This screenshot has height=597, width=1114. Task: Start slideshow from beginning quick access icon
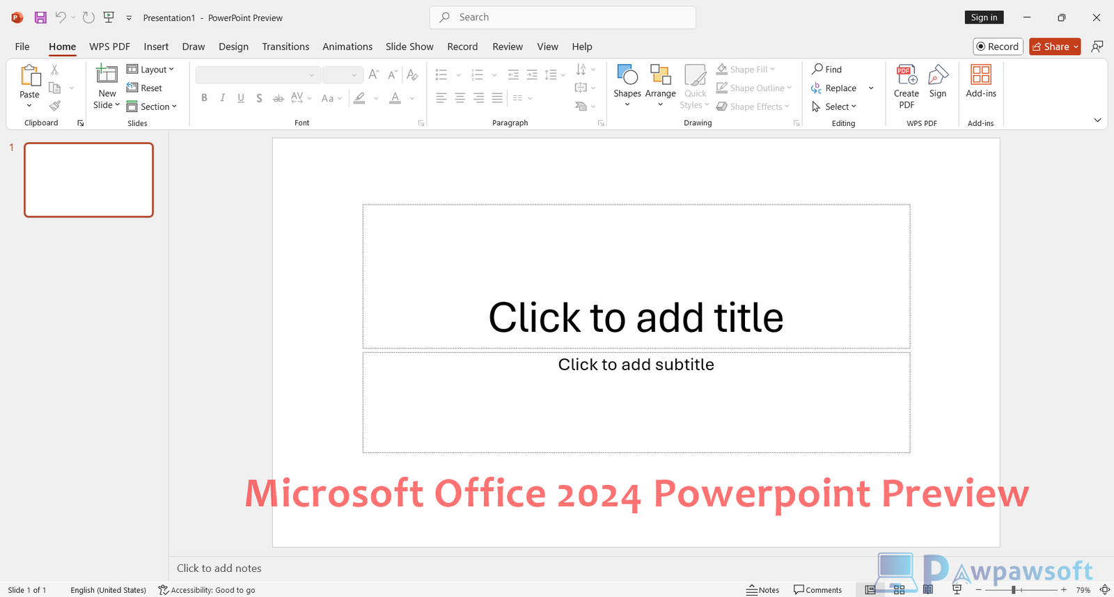[x=109, y=17]
